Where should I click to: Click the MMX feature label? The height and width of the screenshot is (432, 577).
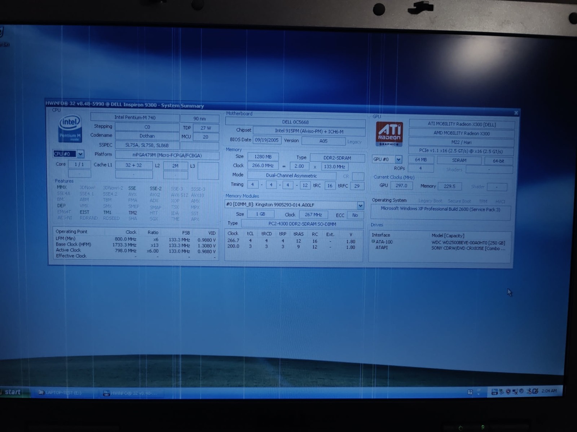pyautogui.click(x=62, y=187)
